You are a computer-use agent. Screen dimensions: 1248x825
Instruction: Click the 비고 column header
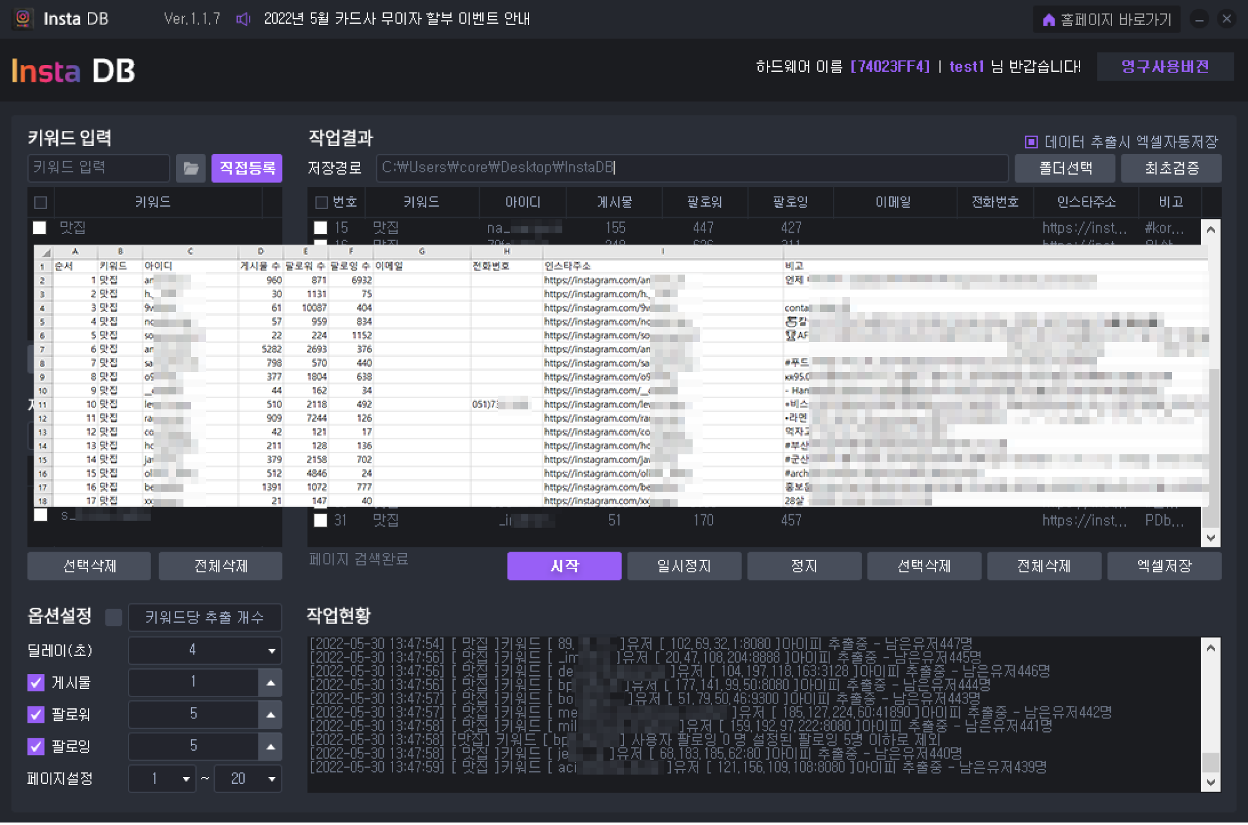tap(1171, 202)
